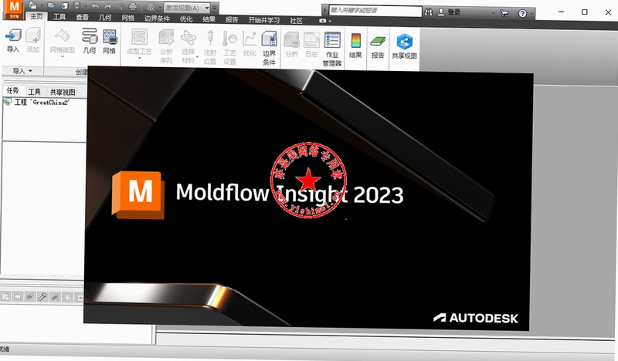The image size is (618, 361).
Task: Click the share icon in quick access toolbar
Action: click(x=121, y=6)
